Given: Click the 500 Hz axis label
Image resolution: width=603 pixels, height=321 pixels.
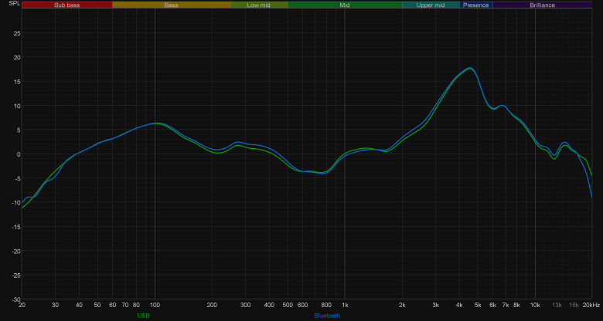Looking at the screenshot, I should (x=288, y=305).
